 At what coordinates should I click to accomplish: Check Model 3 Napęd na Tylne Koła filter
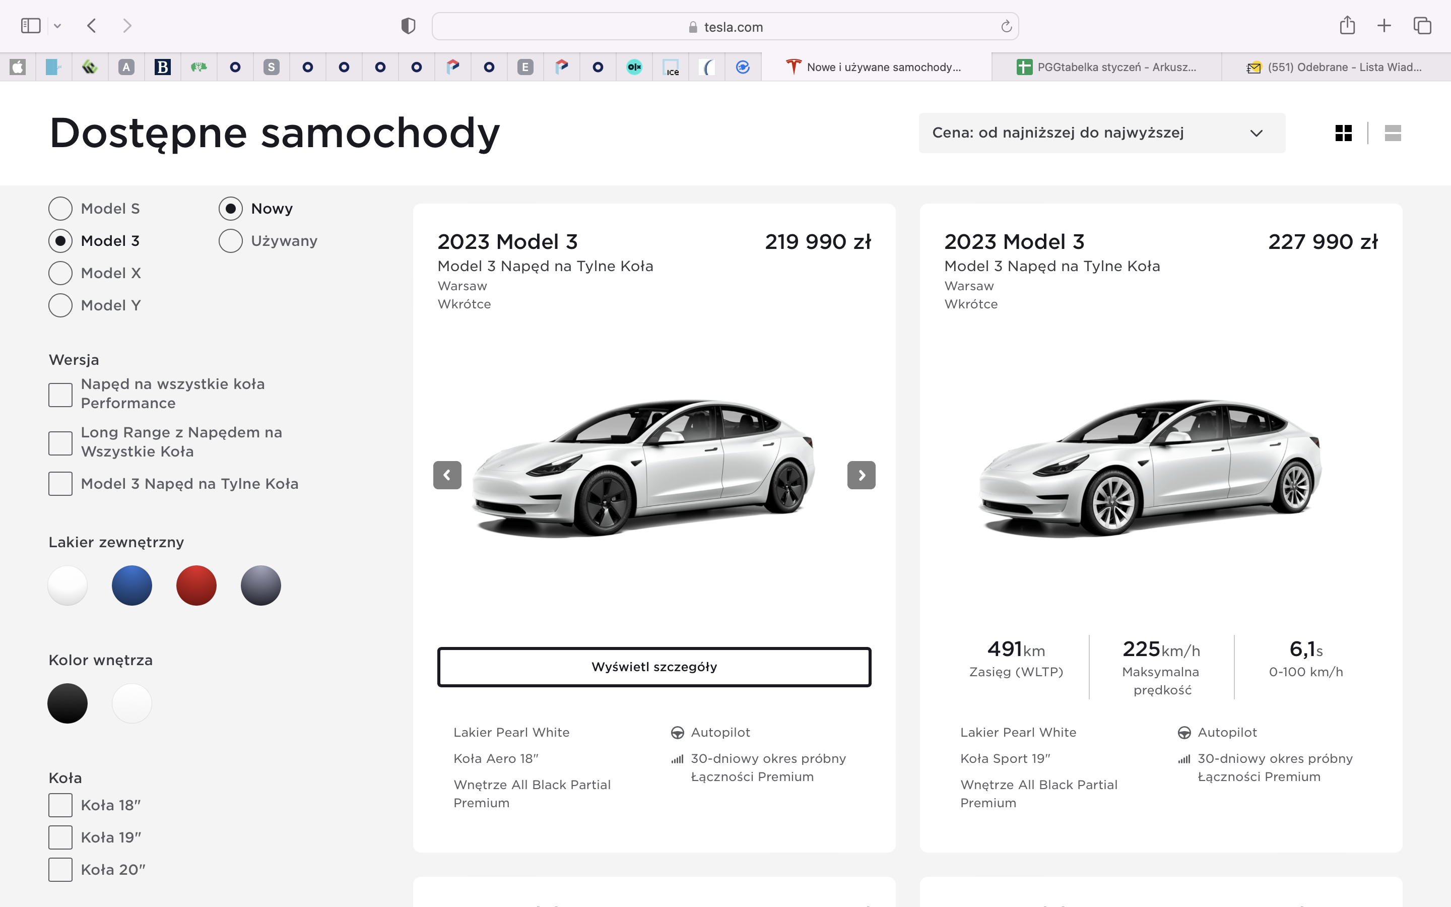pos(60,484)
